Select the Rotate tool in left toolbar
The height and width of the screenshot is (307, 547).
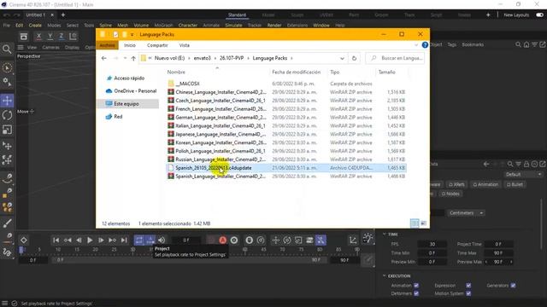click(8, 115)
